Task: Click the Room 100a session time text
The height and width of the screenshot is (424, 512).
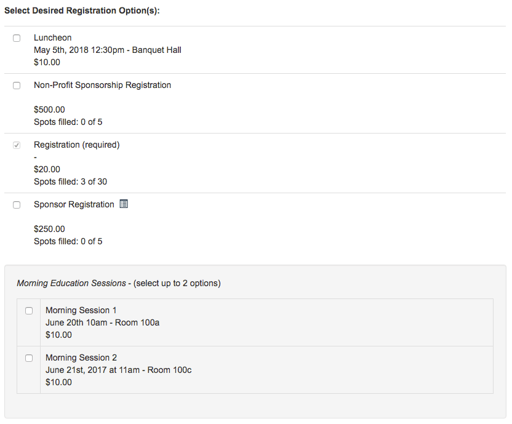Action: pos(102,322)
